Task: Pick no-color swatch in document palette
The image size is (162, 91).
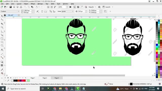Action: coord(12,81)
